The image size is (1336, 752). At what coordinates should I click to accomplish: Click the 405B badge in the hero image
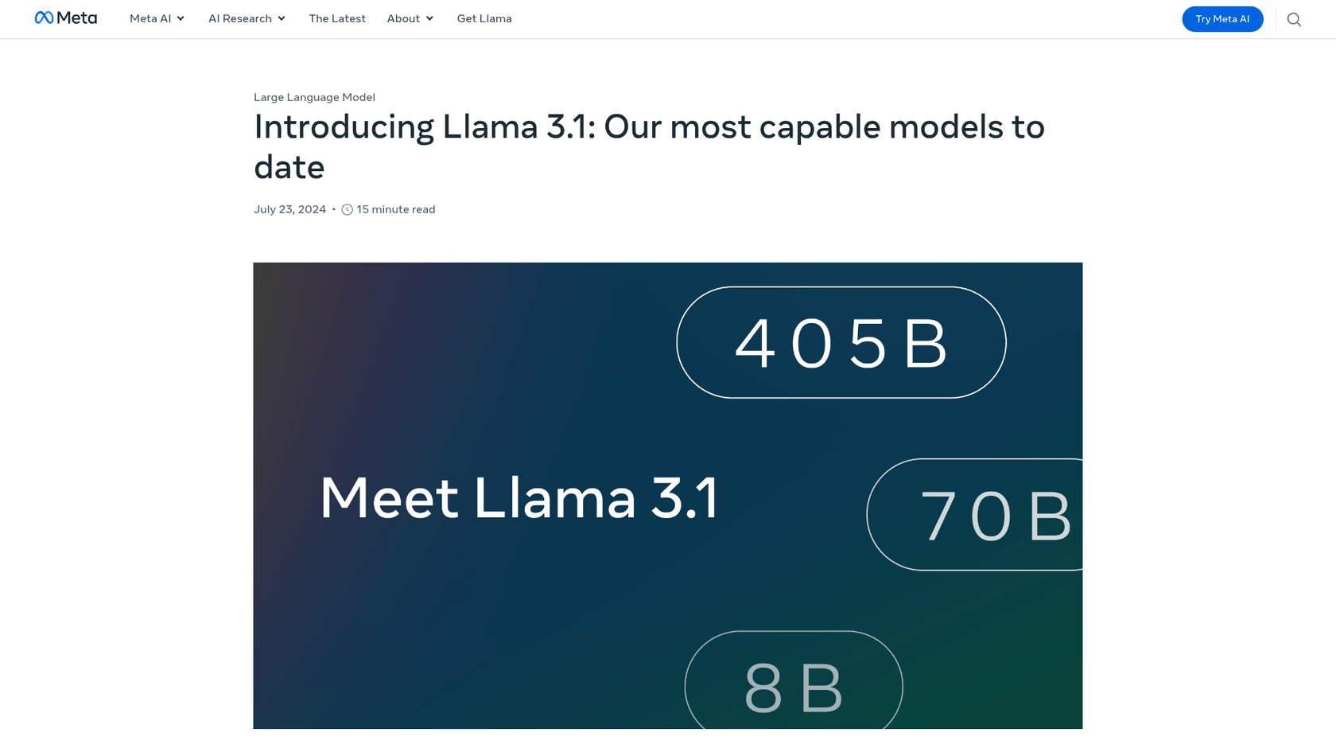[x=841, y=341]
